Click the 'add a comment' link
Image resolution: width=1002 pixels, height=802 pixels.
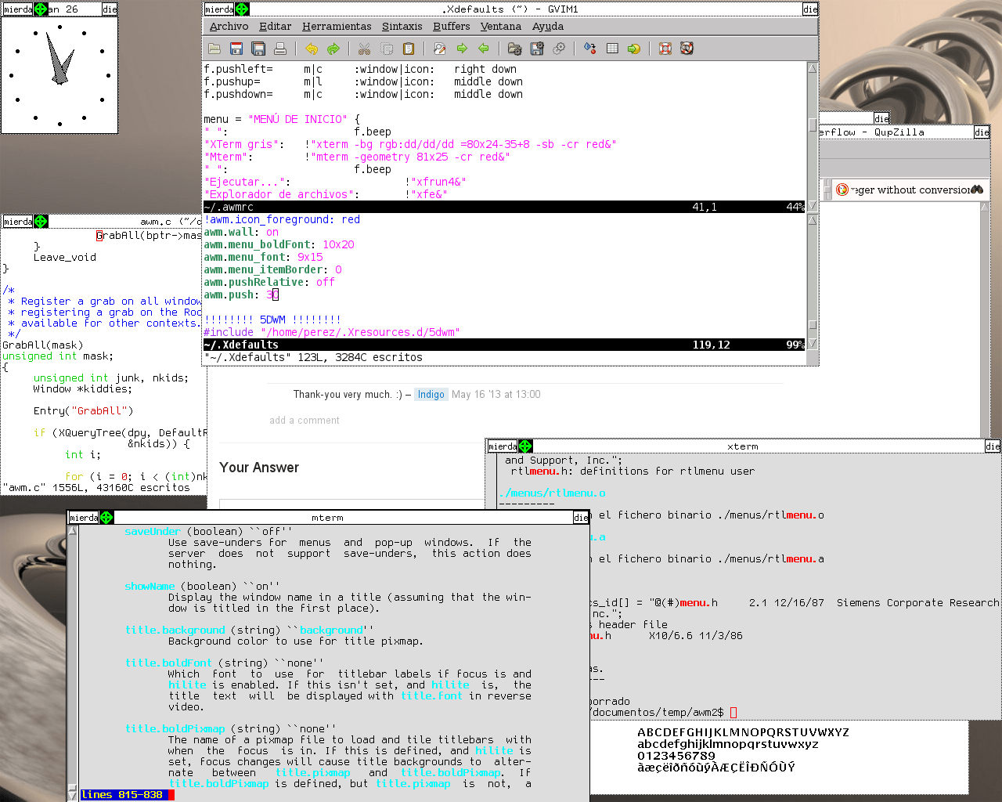pyautogui.click(x=305, y=421)
